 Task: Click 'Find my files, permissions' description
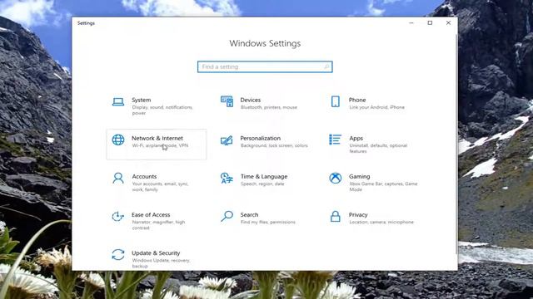coord(268,222)
